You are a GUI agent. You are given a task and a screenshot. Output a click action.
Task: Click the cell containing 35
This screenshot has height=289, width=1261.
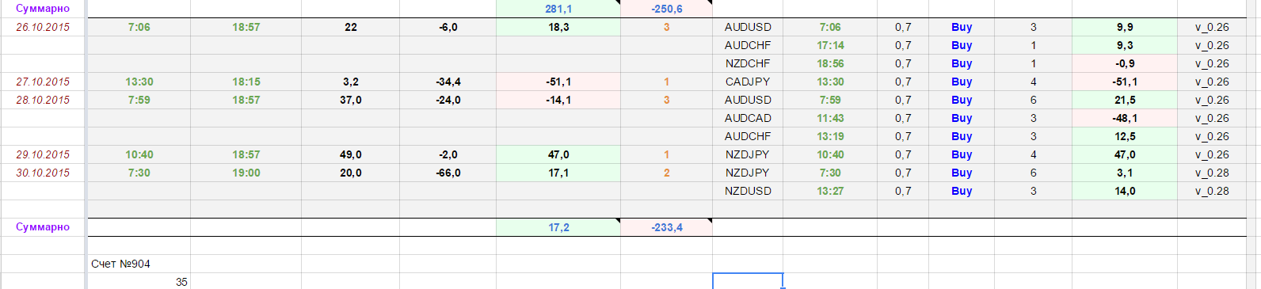click(x=139, y=282)
